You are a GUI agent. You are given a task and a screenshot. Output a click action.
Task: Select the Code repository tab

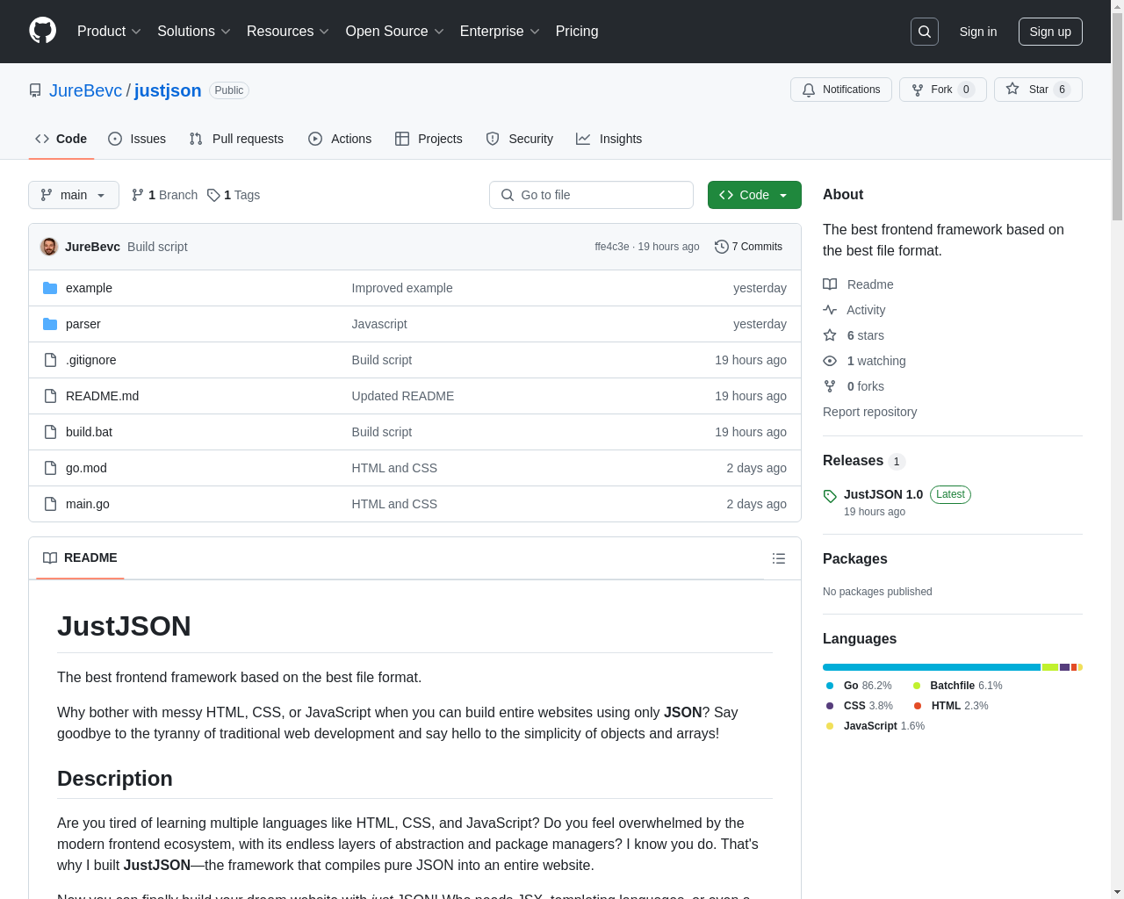(x=61, y=139)
